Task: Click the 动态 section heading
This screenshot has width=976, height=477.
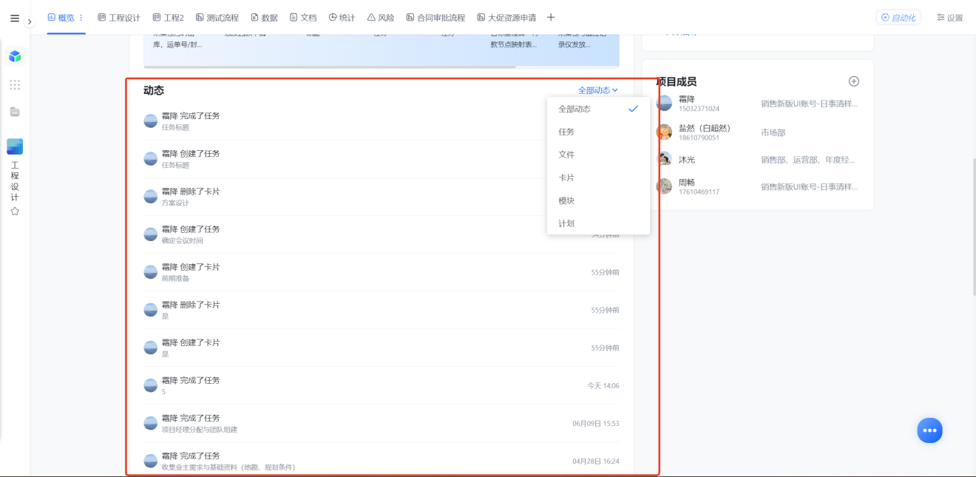Action: pos(154,90)
